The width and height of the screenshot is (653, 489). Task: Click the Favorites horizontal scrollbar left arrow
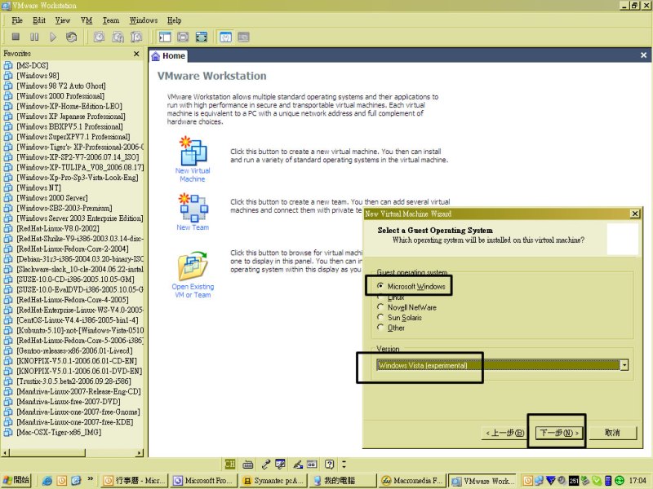click(6, 453)
